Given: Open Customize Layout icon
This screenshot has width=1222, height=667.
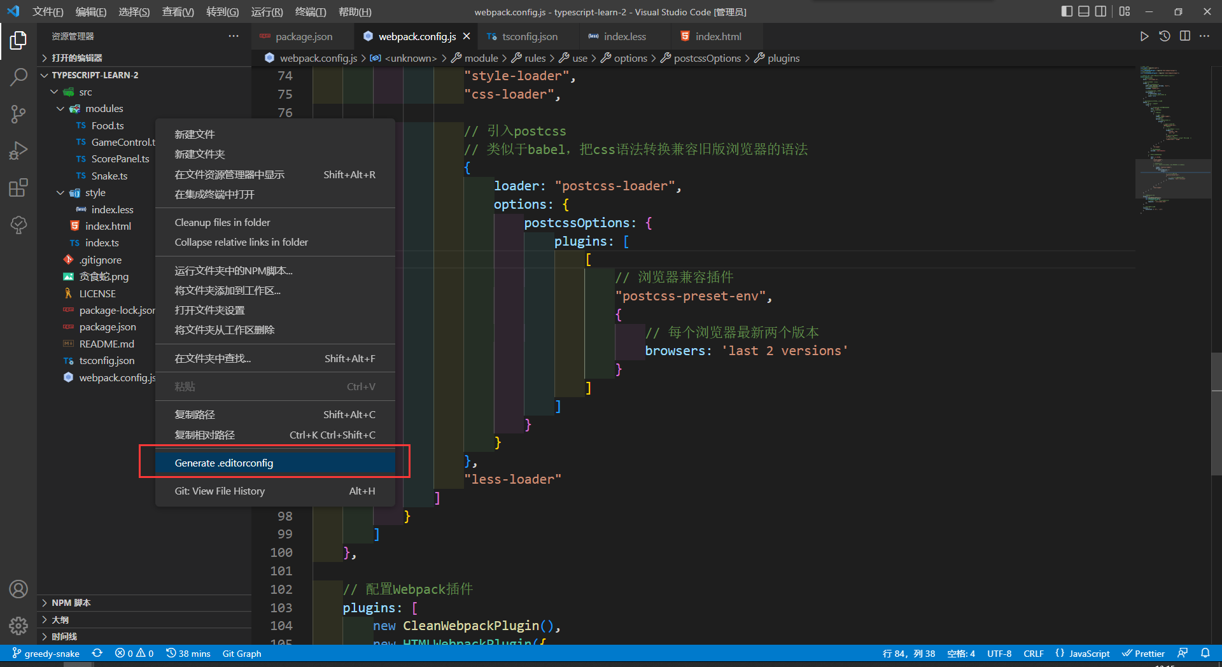Looking at the screenshot, I should tap(1125, 11).
